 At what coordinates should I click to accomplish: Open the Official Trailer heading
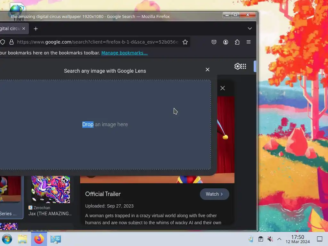[x=103, y=194]
